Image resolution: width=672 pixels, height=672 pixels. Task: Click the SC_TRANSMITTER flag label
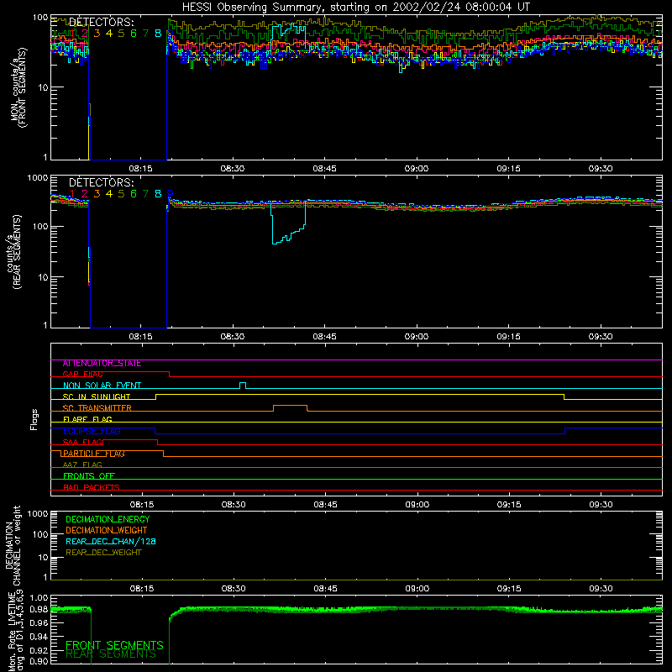pyautogui.click(x=97, y=408)
